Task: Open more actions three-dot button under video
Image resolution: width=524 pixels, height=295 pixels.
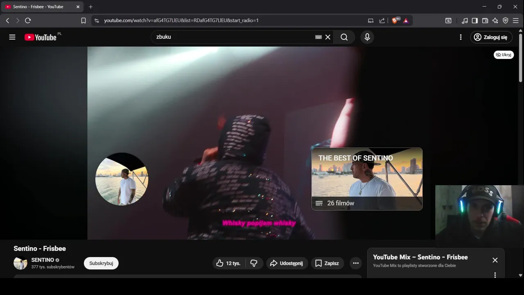Action: (356, 263)
